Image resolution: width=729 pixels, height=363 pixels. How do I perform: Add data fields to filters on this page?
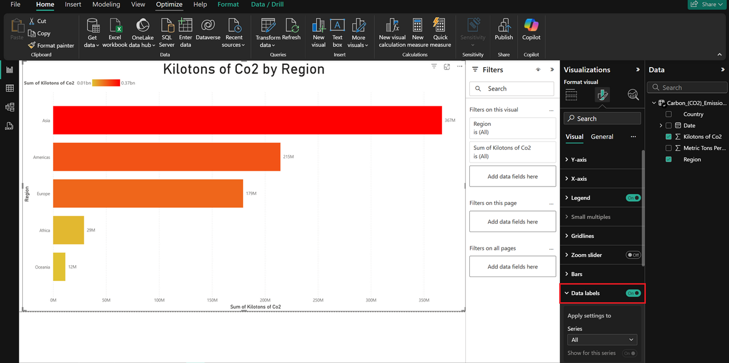(x=513, y=222)
